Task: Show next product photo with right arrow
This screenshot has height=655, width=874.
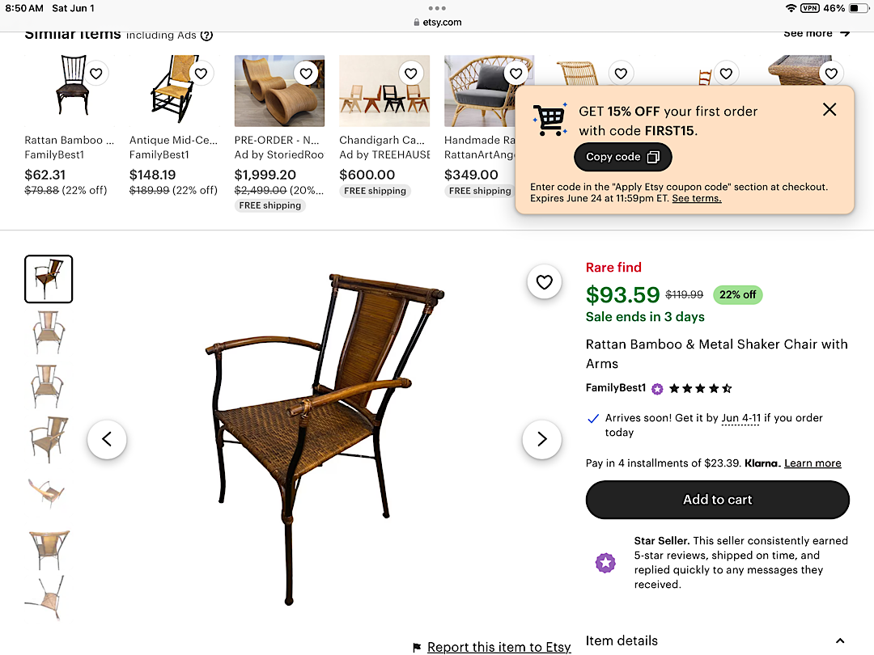Action: point(541,439)
